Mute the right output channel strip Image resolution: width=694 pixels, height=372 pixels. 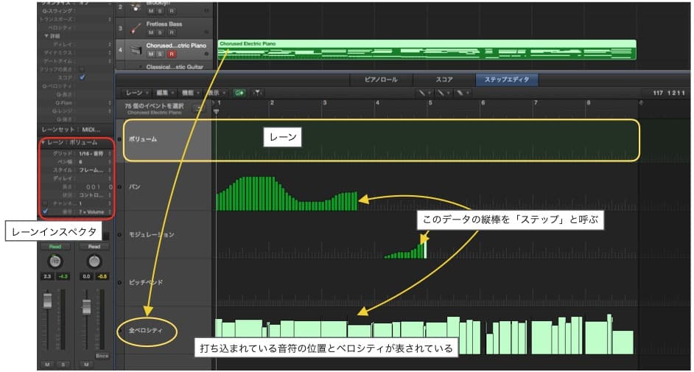(x=86, y=365)
